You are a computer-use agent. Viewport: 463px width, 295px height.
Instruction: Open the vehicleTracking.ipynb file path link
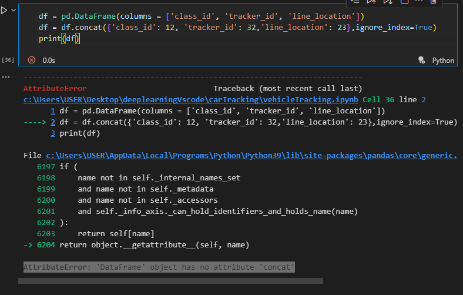(191, 100)
